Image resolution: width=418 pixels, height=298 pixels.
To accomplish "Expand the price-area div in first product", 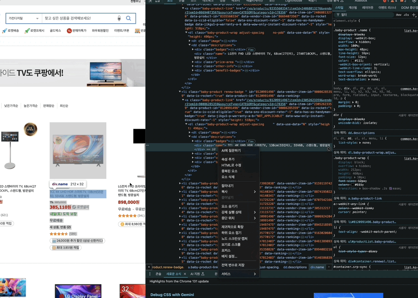I will [x=193, y=62].
